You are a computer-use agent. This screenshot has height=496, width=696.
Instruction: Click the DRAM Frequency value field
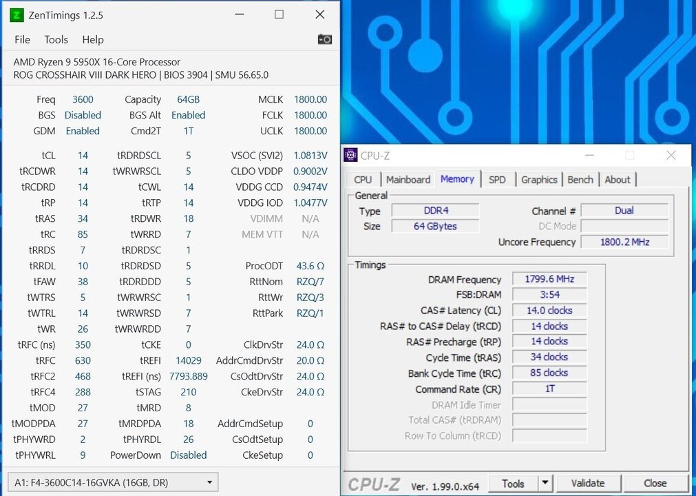coord(549,279)
